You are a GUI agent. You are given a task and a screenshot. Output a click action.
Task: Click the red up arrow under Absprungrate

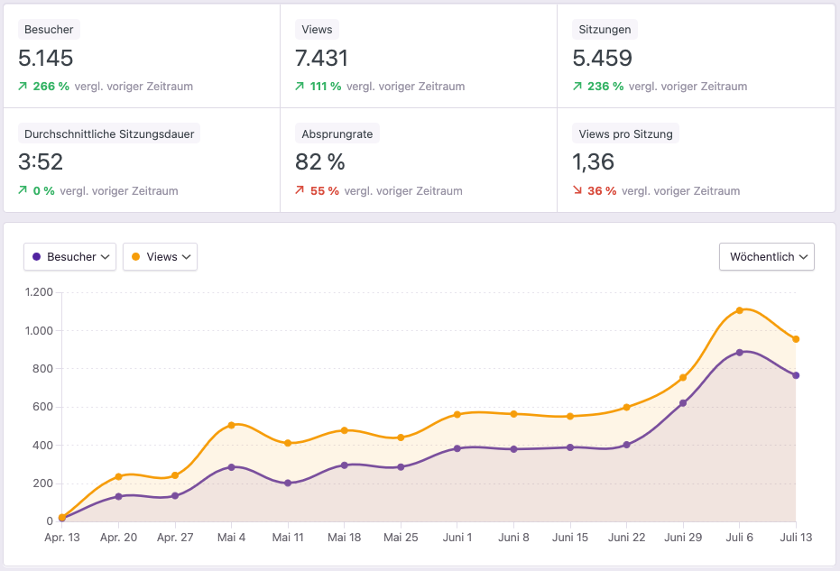coord(300,191)
